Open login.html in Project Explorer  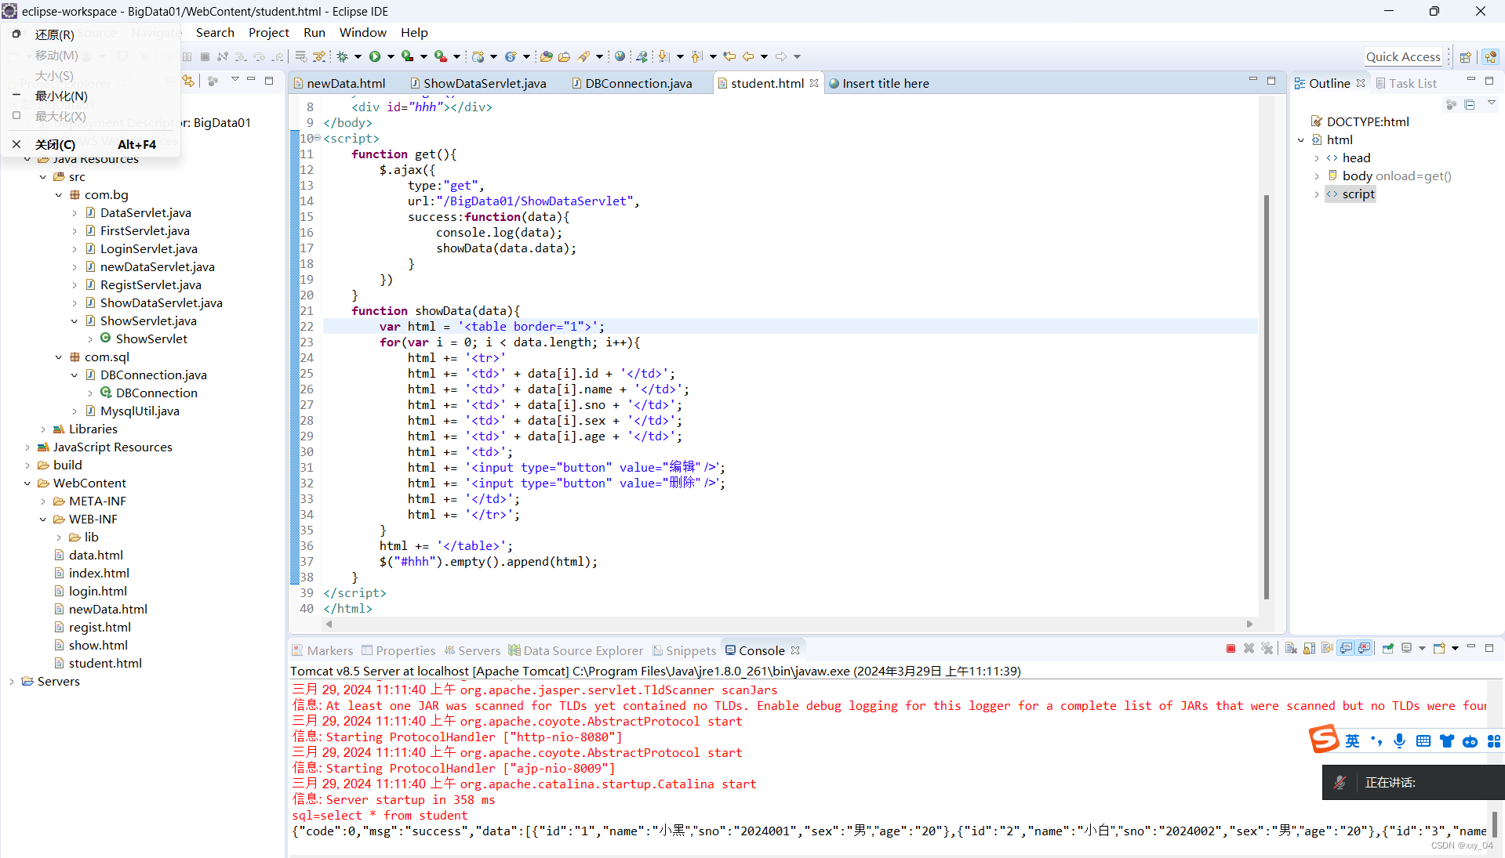click(x=98, y=592)
